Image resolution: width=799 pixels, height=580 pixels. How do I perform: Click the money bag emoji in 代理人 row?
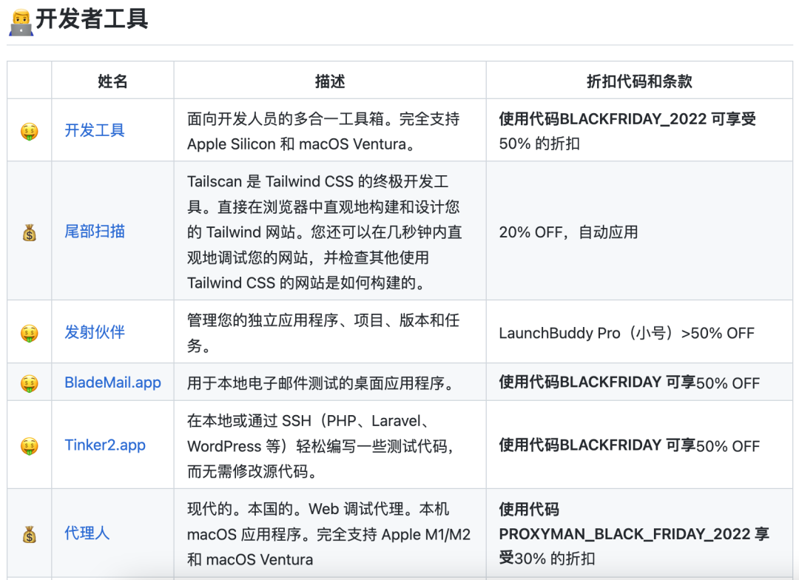pos(30,534)
